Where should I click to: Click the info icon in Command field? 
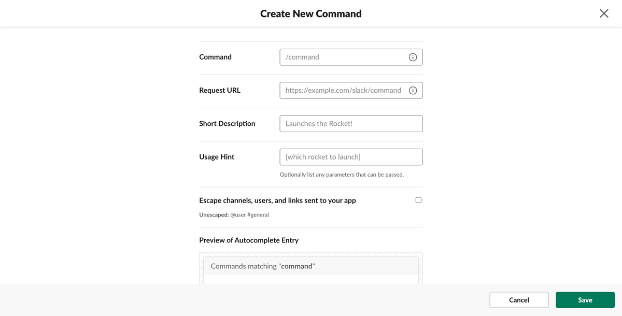point(413,58)
